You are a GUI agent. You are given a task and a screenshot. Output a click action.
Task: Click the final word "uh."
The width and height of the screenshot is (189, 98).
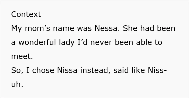[x=17, y=84]
